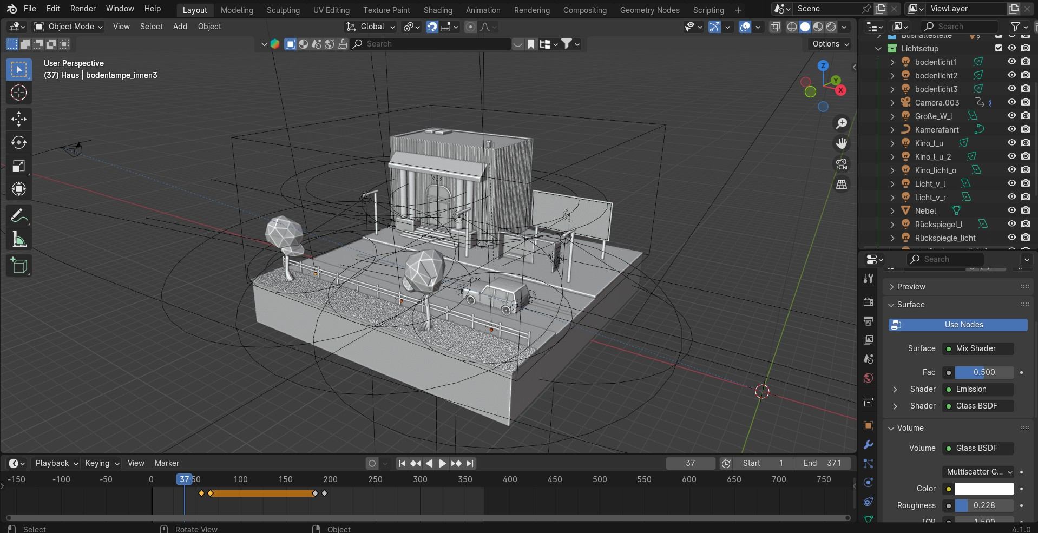This screenshot has height=533, width=1038.
Task: Collapse the Lichtsetup collection
Action: pyautogui.click(x=878, y=48)
